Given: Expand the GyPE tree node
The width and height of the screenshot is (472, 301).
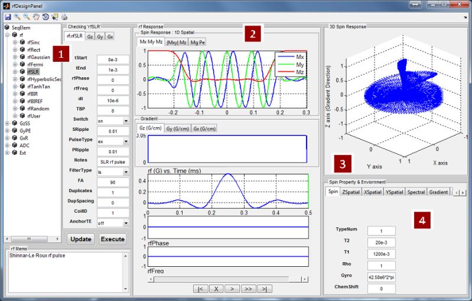Looking at the screenshot, I should point(7,131).
